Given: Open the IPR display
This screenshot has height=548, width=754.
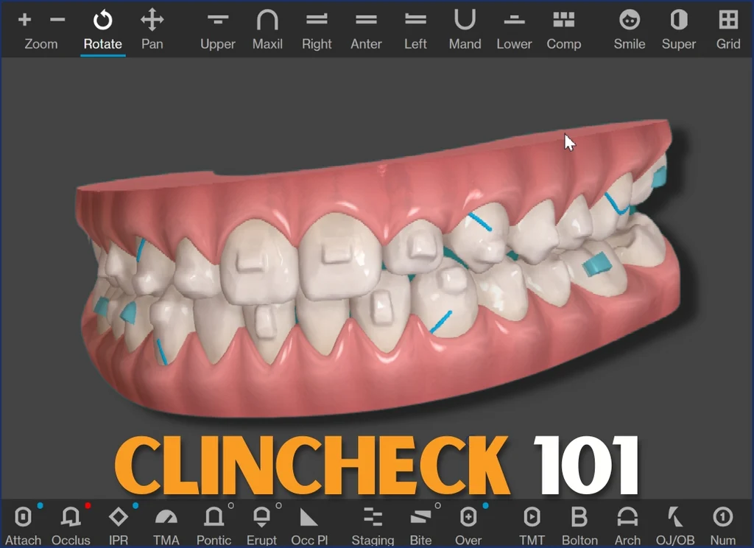Looking at the screenshot, I should [119, 523].
